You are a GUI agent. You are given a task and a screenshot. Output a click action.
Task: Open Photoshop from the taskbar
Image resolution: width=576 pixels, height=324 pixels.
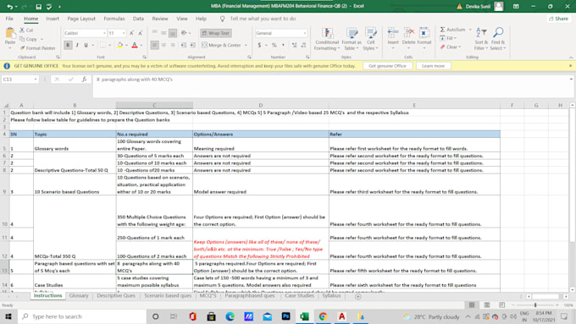tap(285, 316)
